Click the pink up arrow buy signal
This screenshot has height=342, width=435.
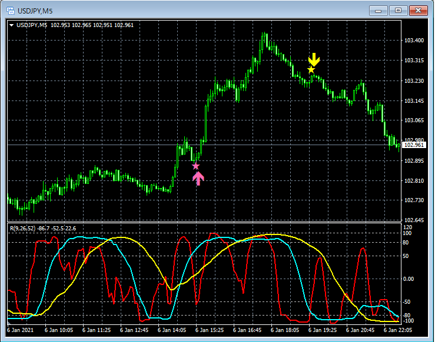pyautogui.click(x=198, y=178)
